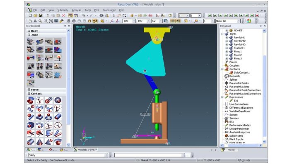Expand the Force group
Image resolution: width=292 pixels, height=164 pixels.
coord(29,90)
